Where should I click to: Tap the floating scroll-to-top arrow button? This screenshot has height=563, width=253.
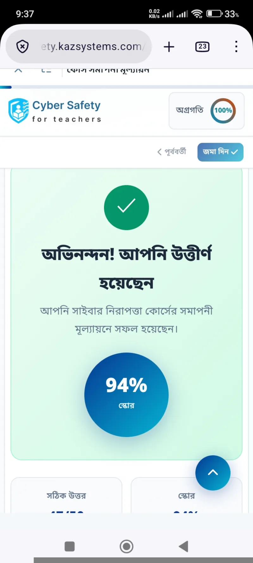[x=213, y=473]
